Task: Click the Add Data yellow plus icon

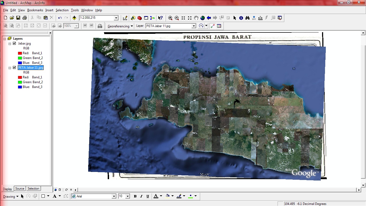Action: [74, 18]
